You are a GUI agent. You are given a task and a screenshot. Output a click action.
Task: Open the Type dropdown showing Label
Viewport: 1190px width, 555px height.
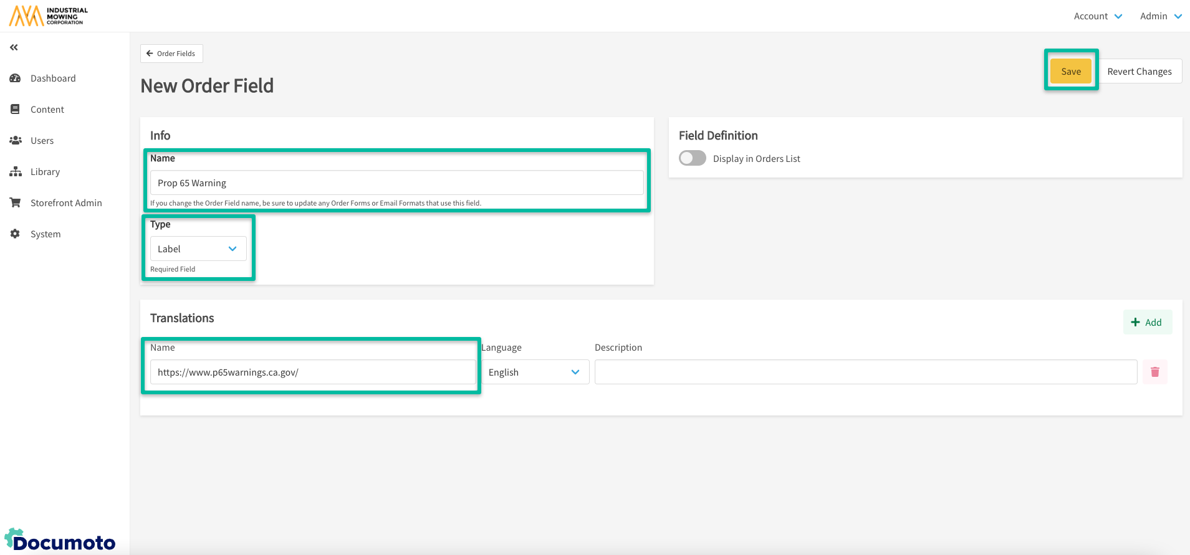point(198,249)
